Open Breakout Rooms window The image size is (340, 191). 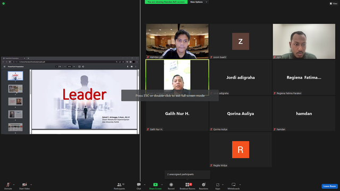[x=188, y=186]
